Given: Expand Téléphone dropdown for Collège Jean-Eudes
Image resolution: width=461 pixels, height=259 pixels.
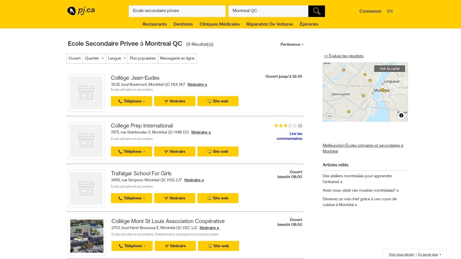Looking at the screenshot, I should 131,101.
